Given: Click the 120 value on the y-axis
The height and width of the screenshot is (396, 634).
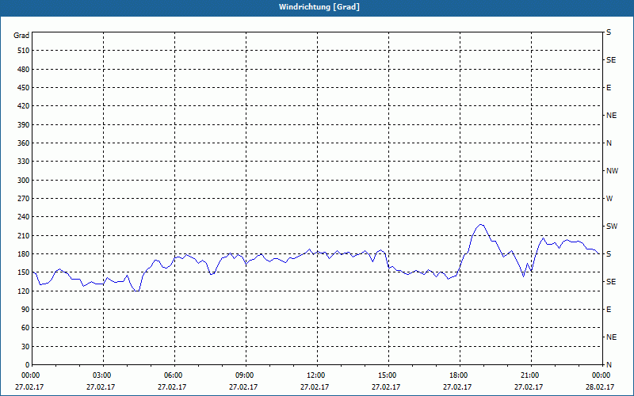Looking at the screenshot, I should click(23, 291).
